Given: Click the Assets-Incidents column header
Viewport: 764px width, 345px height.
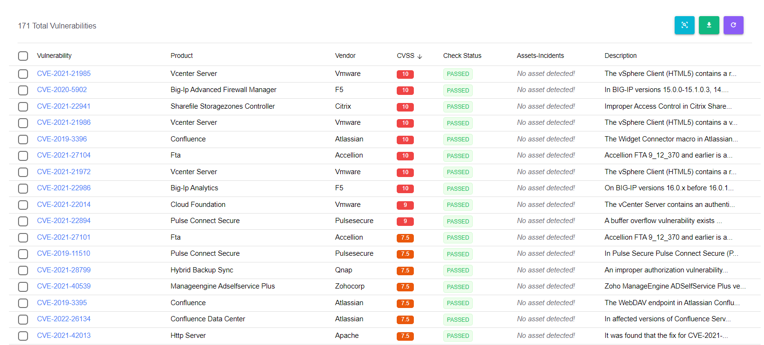Looking at the screenshot, I should tap(540, 56).
